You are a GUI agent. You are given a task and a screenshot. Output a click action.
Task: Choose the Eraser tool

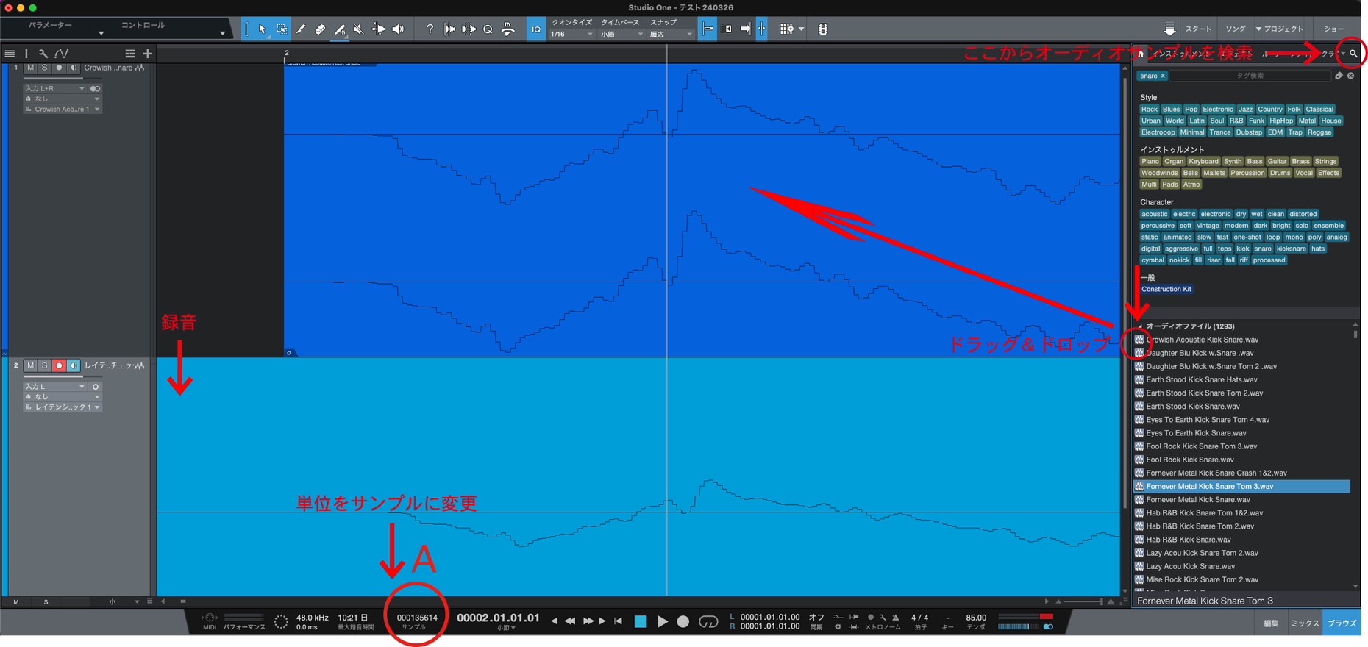320,29
